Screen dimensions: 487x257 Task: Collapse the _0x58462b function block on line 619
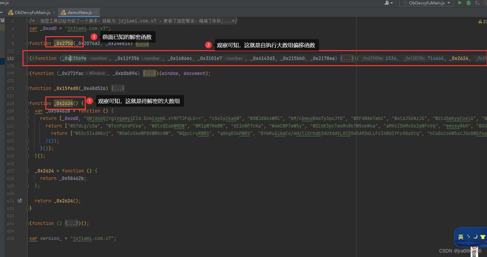27,111
